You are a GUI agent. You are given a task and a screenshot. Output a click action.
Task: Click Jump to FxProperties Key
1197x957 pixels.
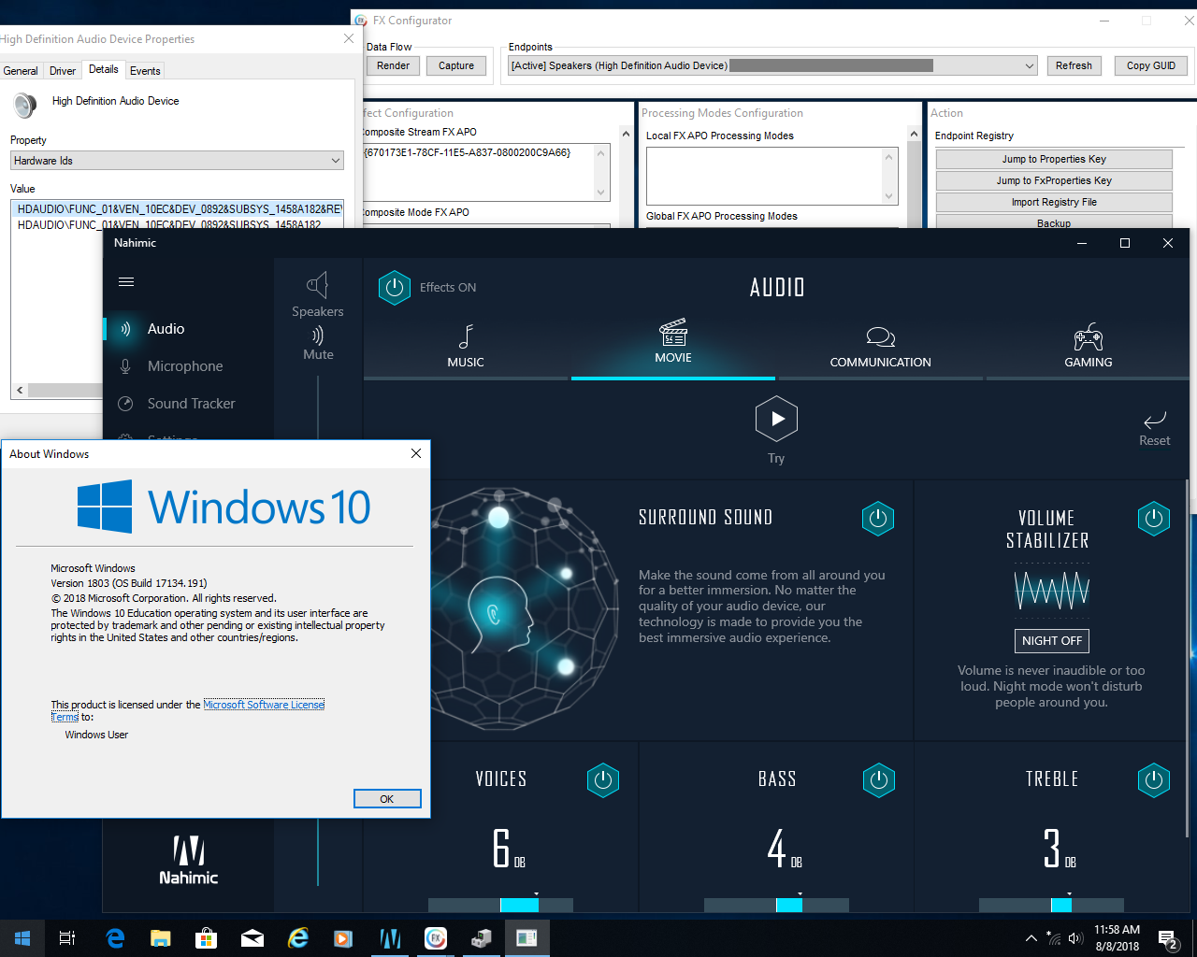[1054, 180]
